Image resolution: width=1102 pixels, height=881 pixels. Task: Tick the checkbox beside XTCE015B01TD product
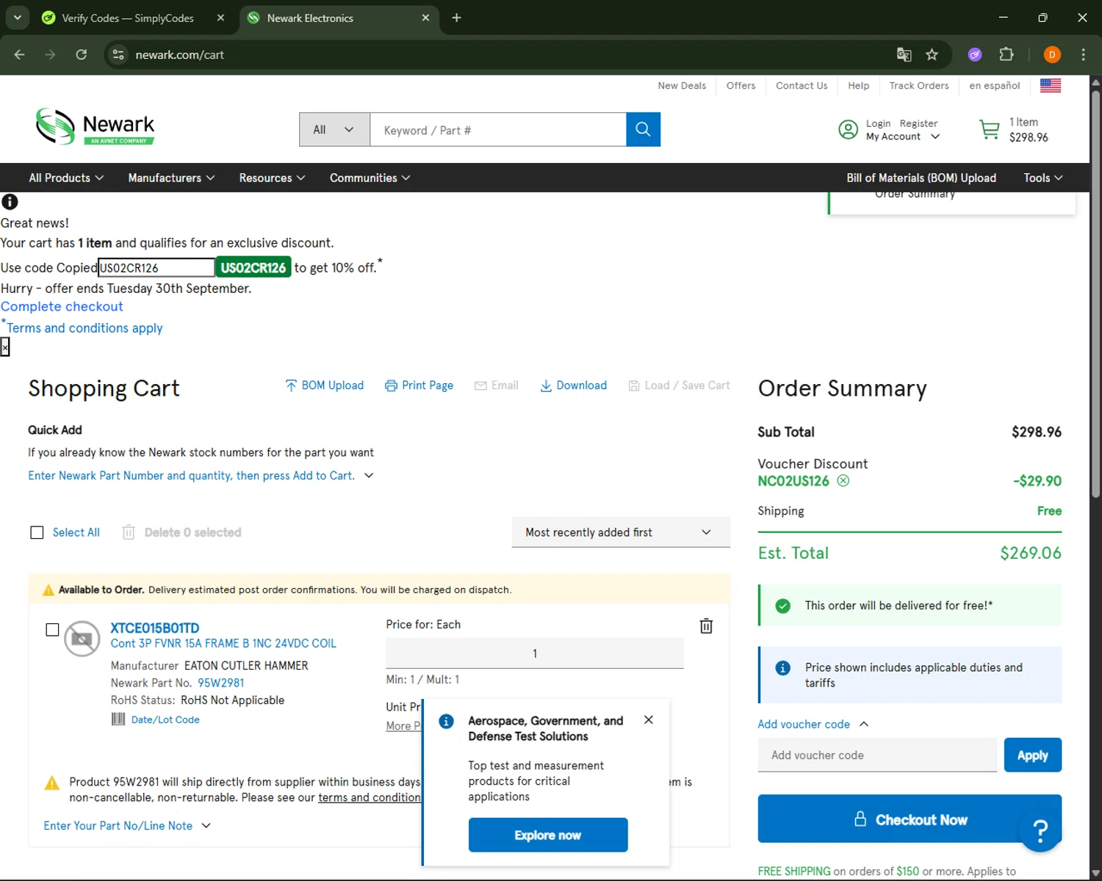[52, 630]
